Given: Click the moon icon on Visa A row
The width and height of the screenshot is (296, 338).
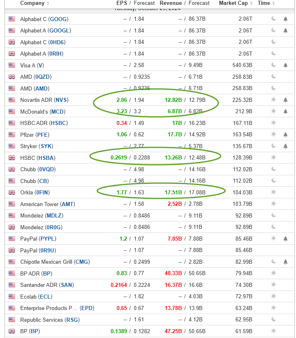Looking at the screenshot, I should coord(273,65).
